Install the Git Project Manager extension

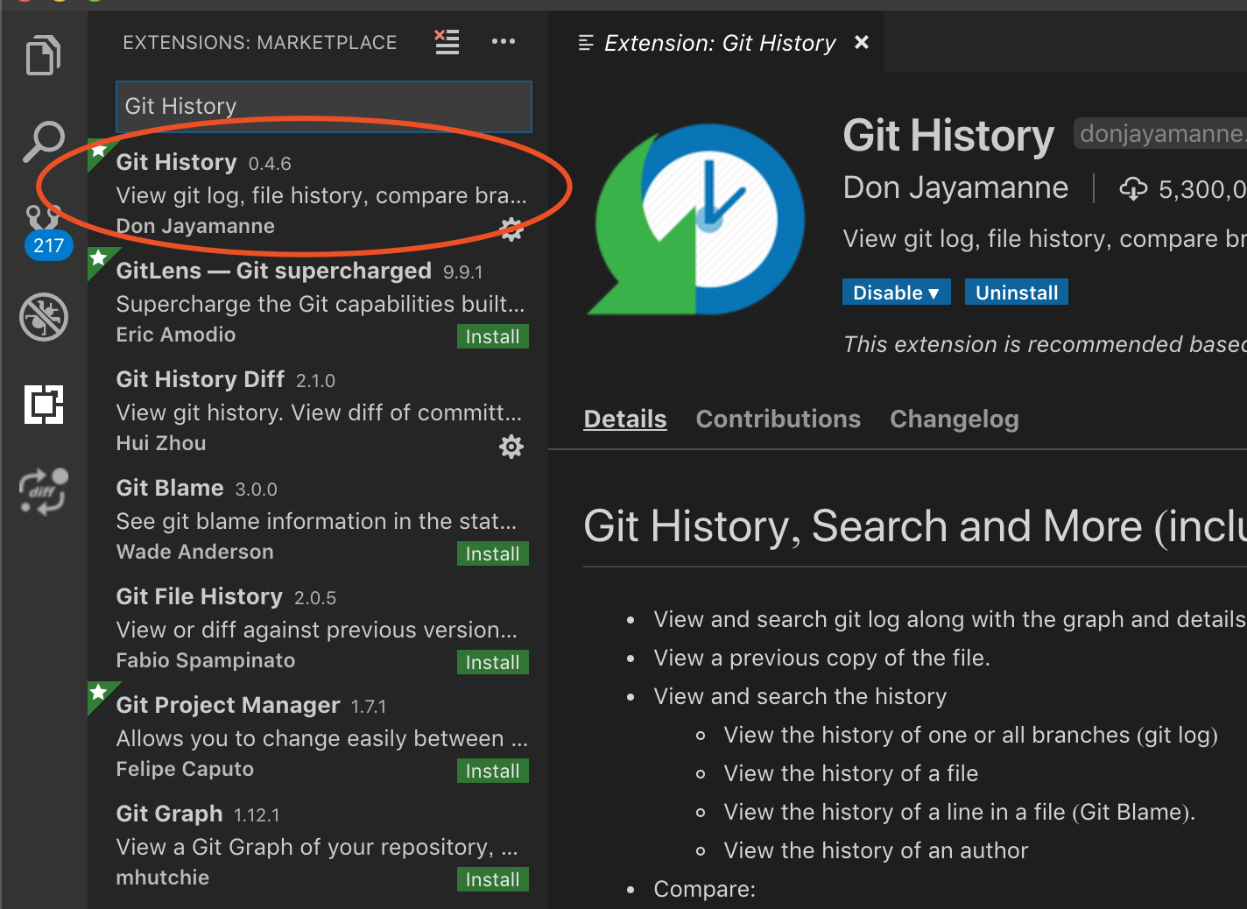(x=493, y=771)
